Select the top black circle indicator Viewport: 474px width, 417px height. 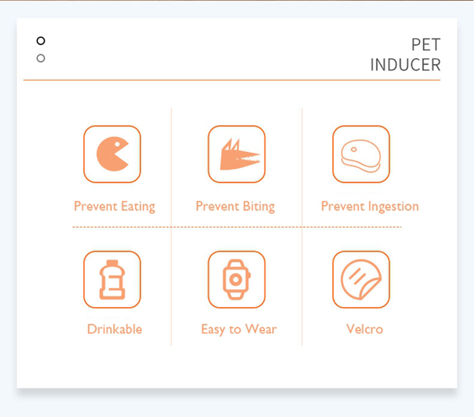coord(40,40)
